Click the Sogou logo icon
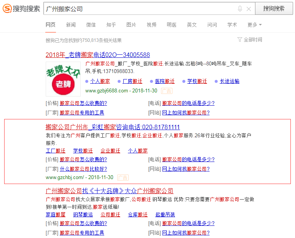Viewport: 295px width, 238px height. pos(7,8)
